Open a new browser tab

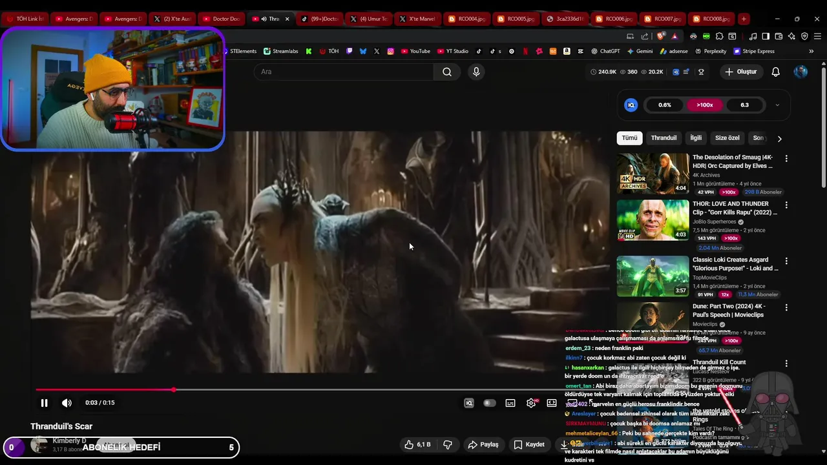point(744,19)
